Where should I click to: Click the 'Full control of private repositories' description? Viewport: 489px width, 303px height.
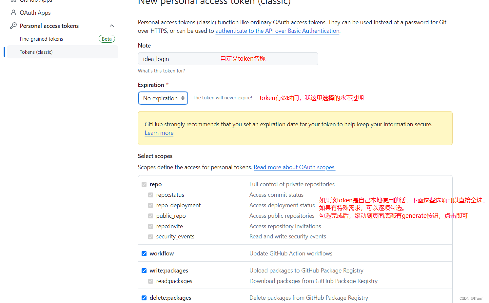(292, 184)
